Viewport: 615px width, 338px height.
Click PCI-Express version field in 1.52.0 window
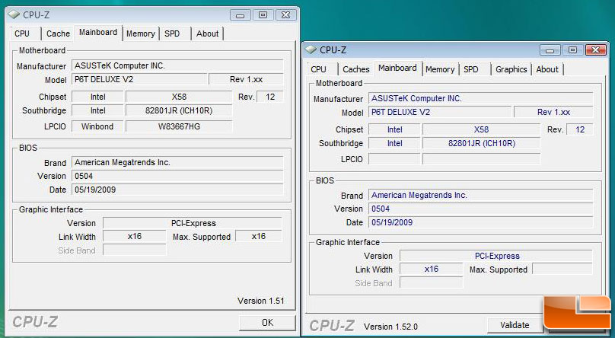(496, 256)
